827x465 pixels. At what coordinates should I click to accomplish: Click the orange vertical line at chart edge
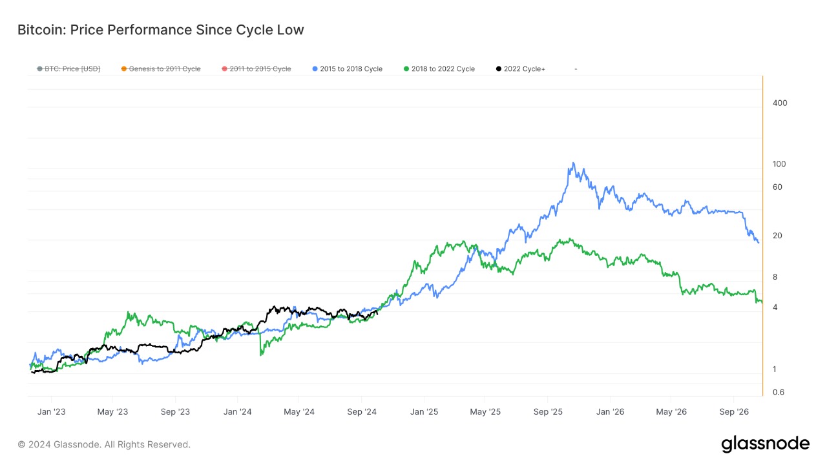[763, 236]
